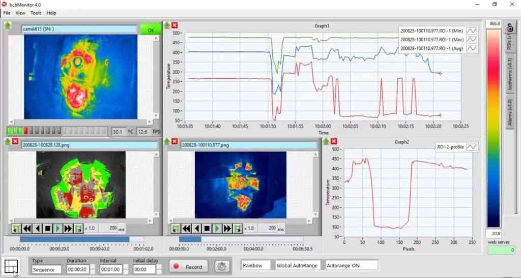Viewport: 521px width, 278px height.
Task: Open the Rainbow palette dropdown
Action: tap(256, 265)
